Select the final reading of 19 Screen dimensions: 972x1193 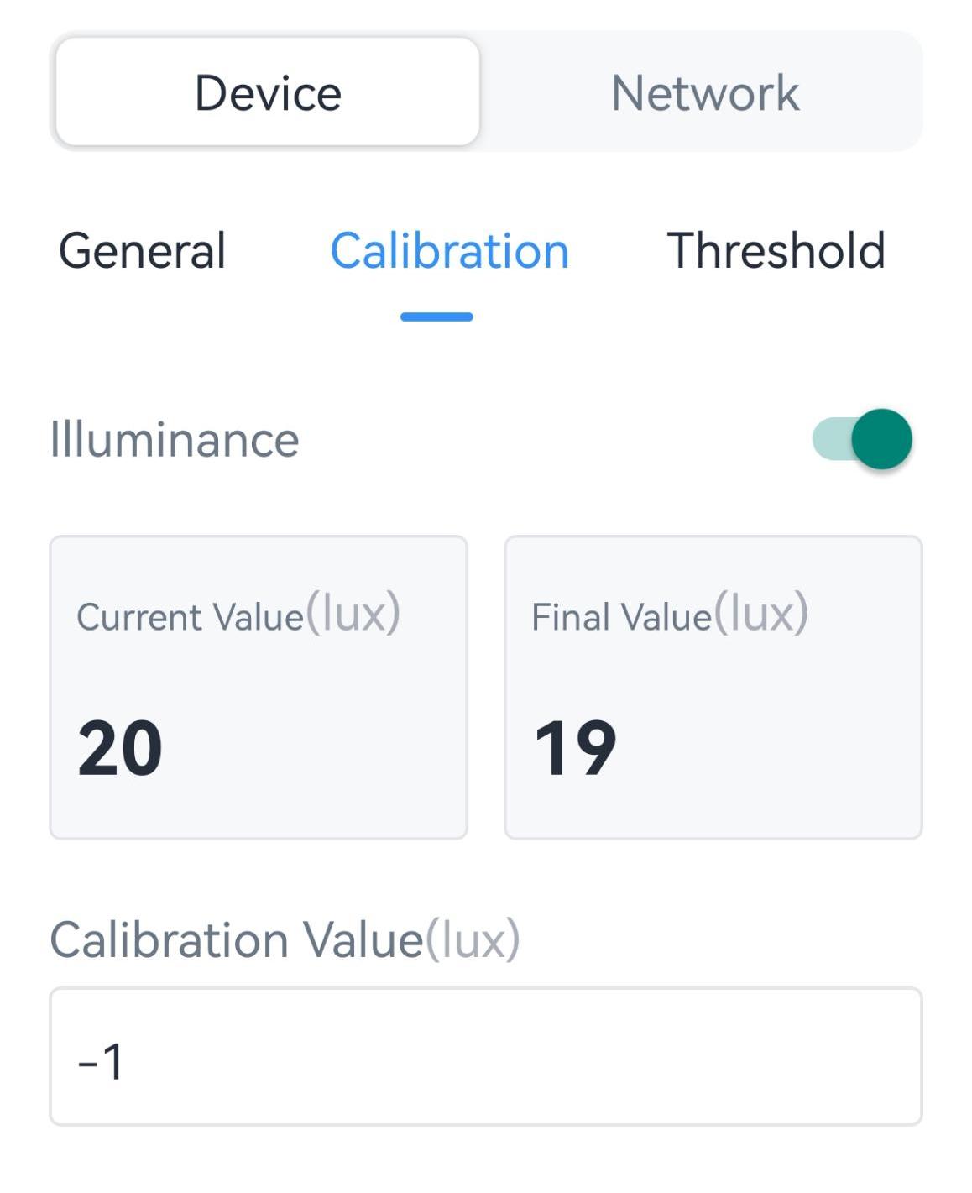575,748
